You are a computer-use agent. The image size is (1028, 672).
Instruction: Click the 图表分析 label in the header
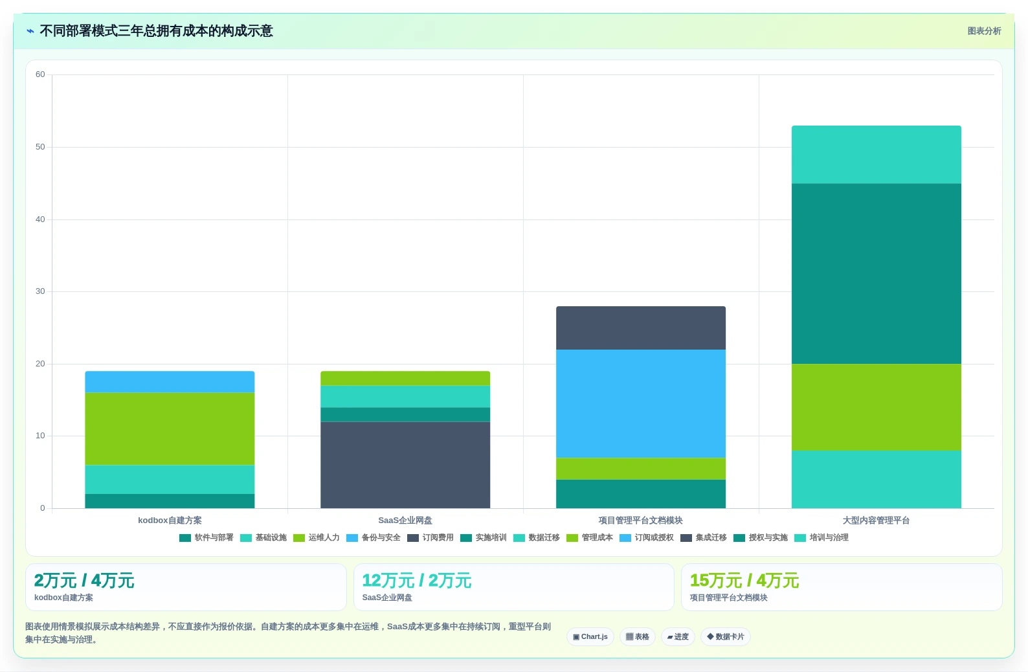984,31
